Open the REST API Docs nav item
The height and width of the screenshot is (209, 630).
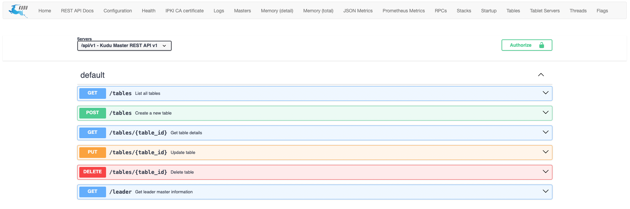[77, 11]
